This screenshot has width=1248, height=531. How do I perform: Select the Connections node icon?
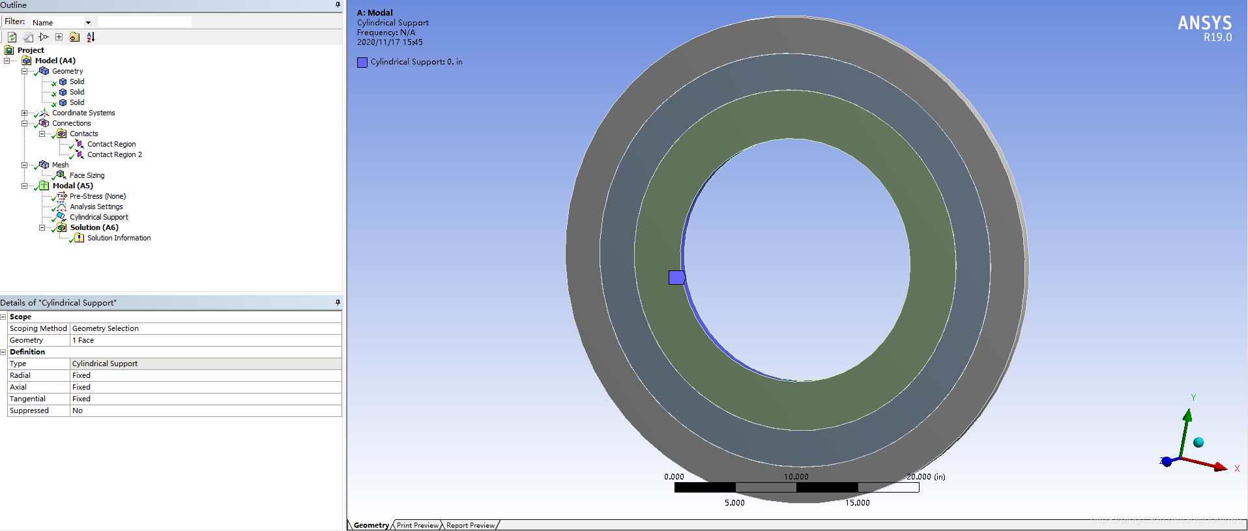(x=44, y=123)
